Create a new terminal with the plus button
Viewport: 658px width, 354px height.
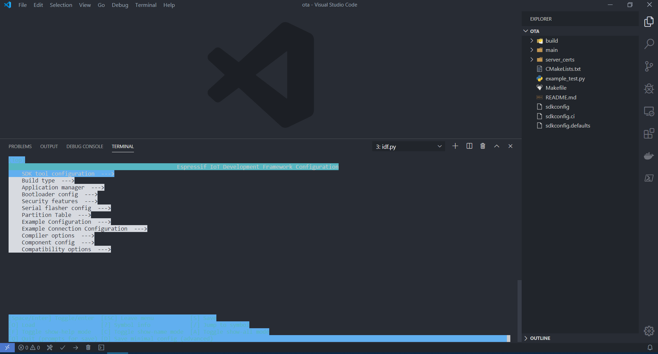click(x=455, y=146)
